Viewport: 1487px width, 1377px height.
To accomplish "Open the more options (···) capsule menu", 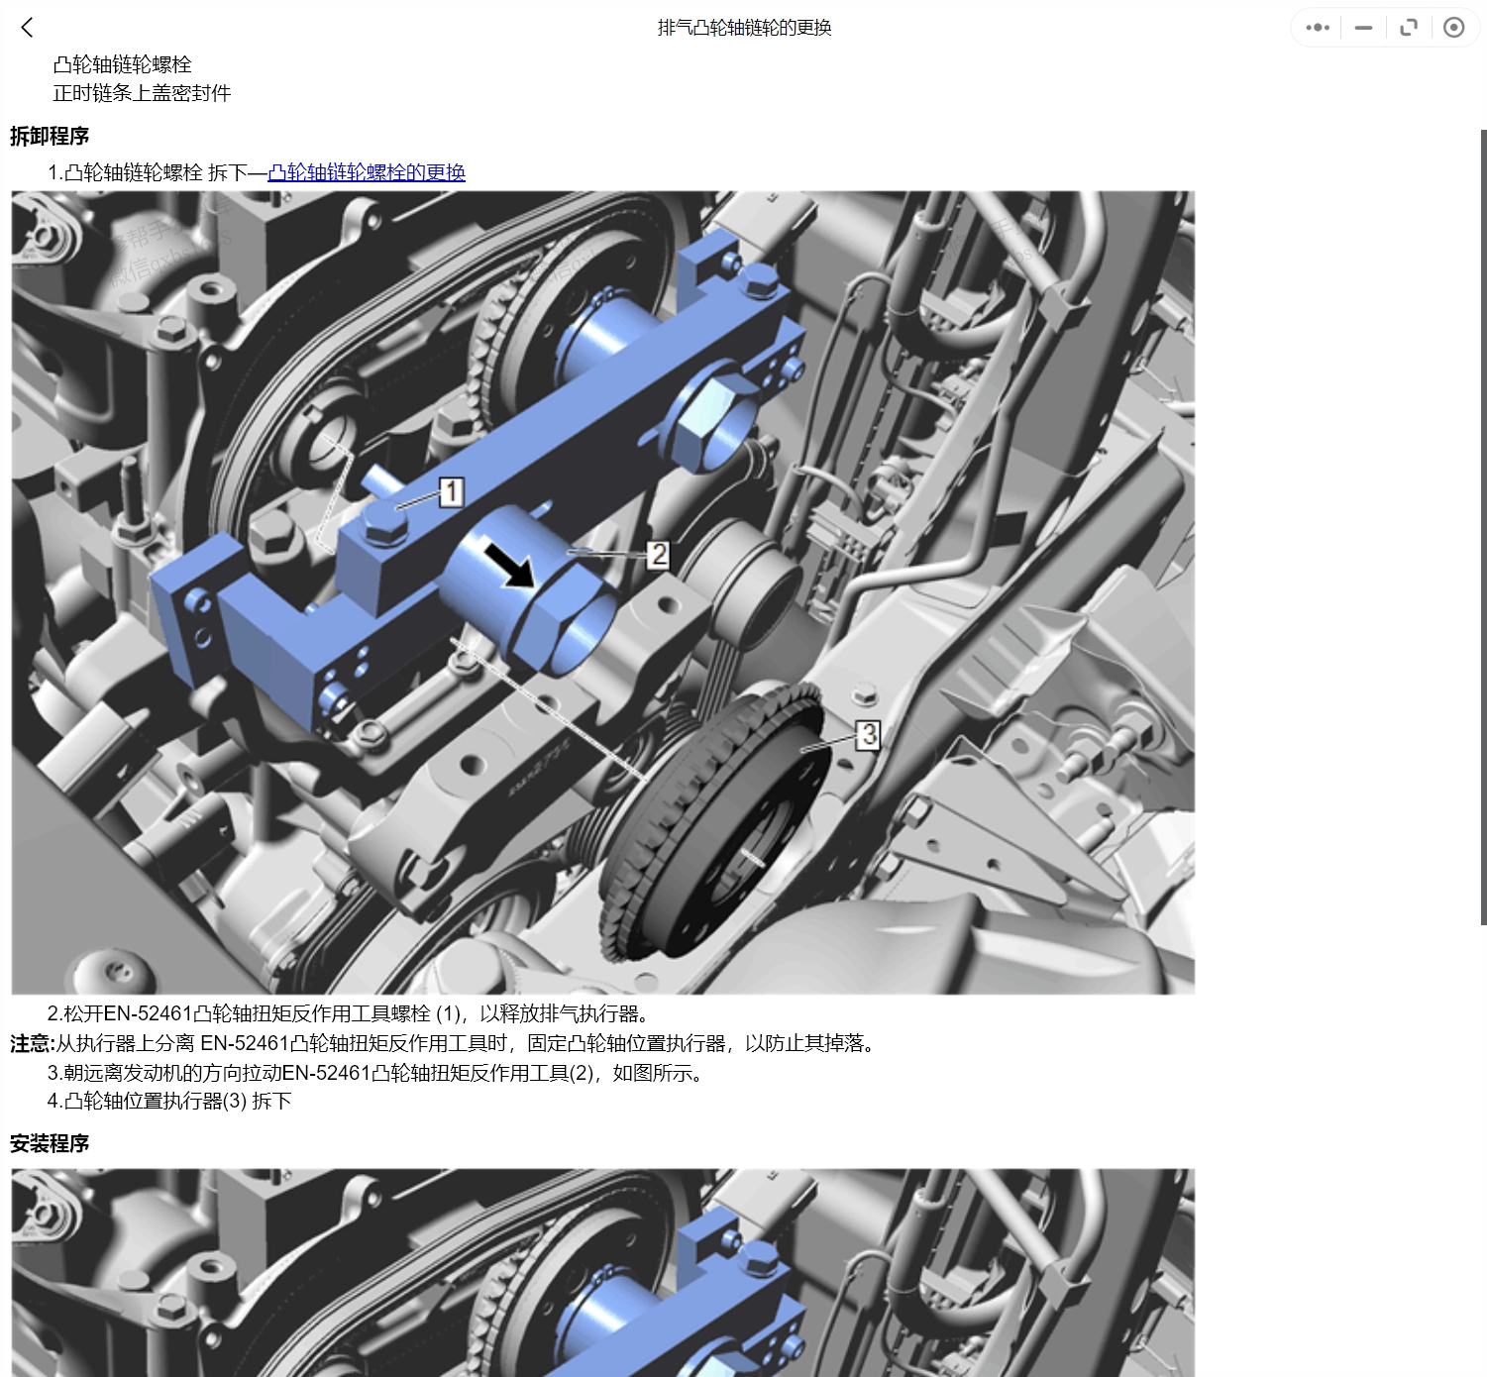I will (1317, 27).
